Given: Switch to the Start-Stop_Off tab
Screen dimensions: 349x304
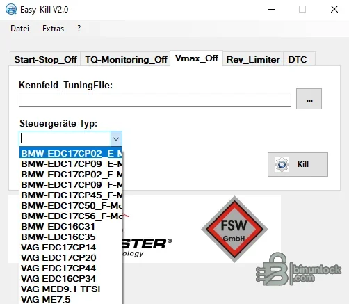Looking at the screenshot, I should click(x=45, y=60).
